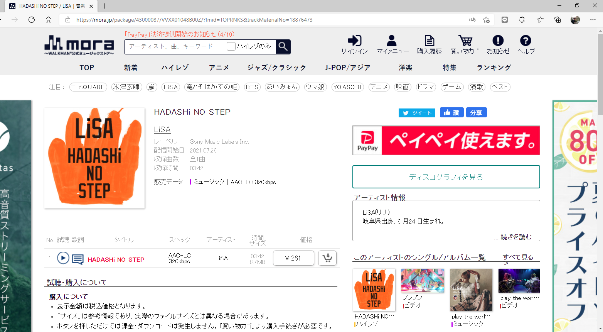Click the YOASOBI featured tag
603x332 pixels.
(348, 87)
